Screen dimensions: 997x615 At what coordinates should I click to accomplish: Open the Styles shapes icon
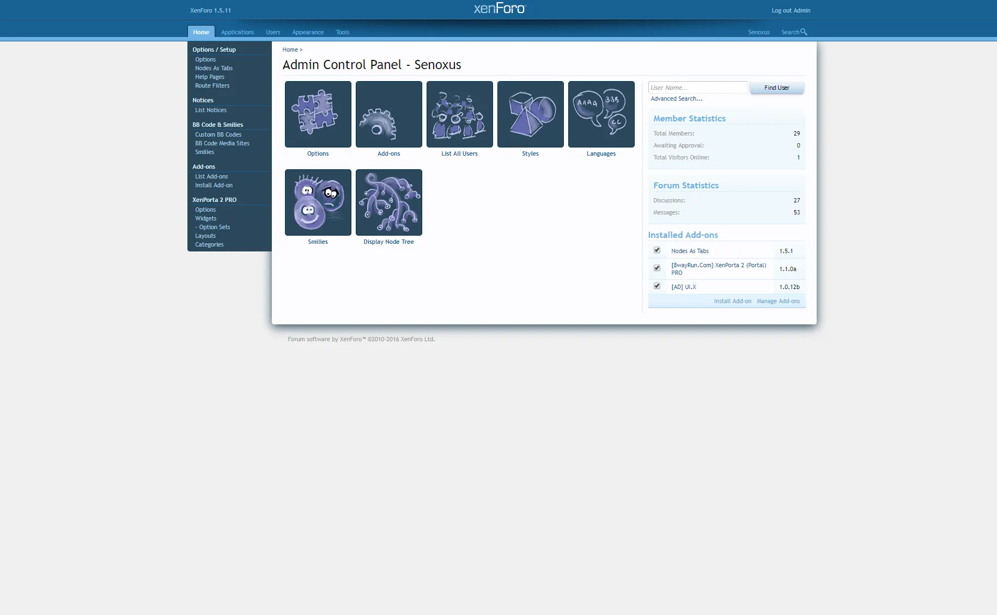(531, 114)
